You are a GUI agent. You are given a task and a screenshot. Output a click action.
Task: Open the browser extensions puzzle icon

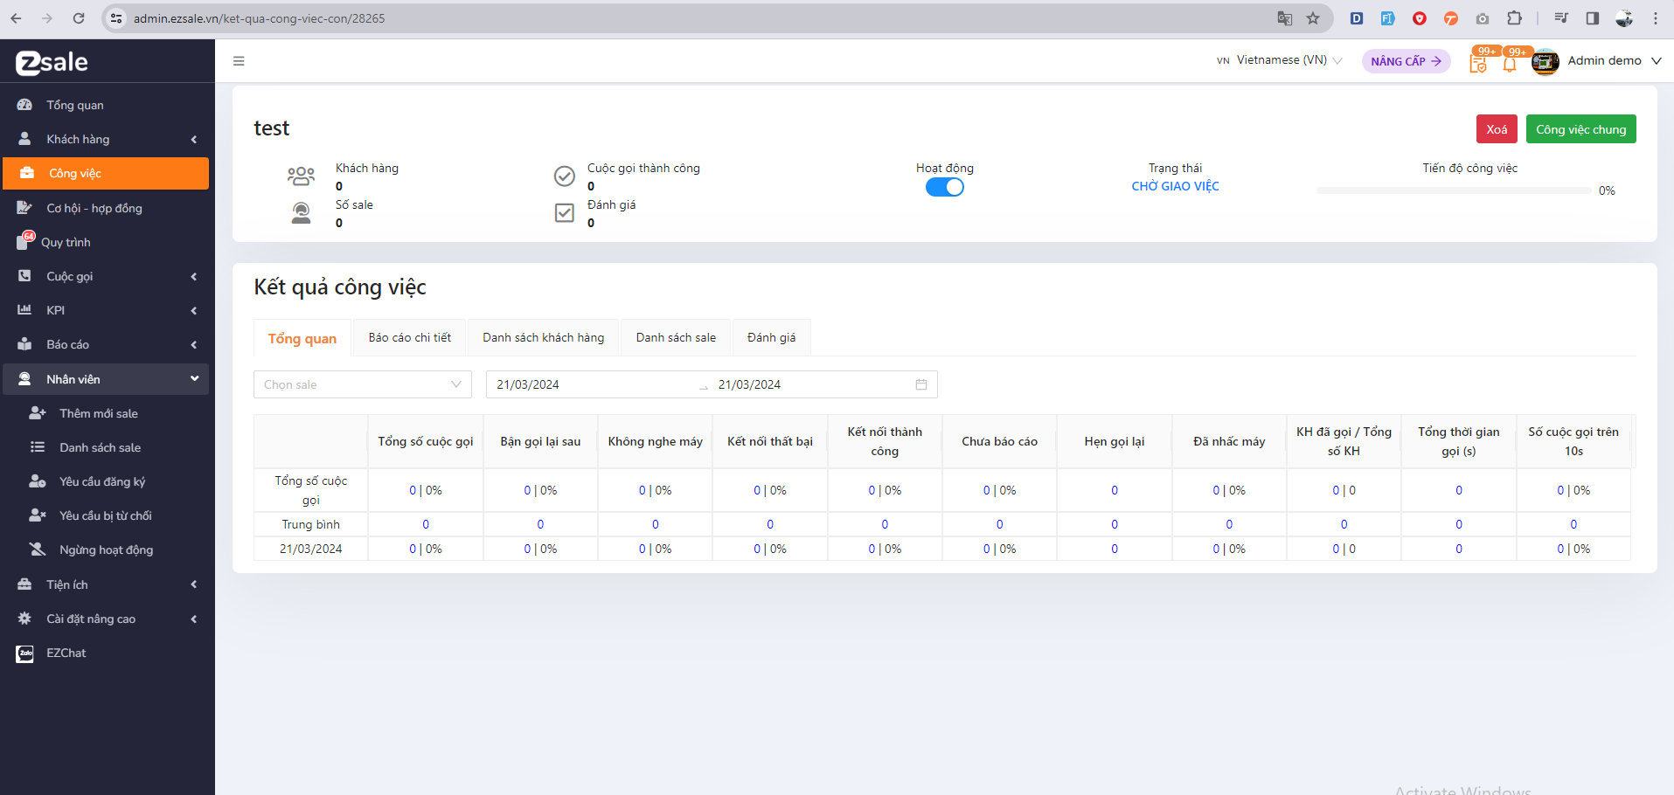click(1514, 18)
